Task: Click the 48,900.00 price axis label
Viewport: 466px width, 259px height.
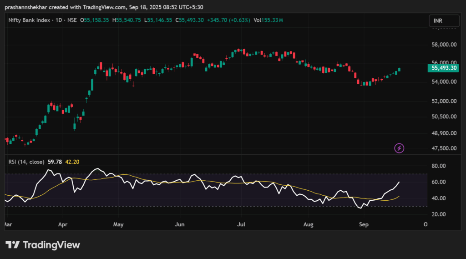Action: 444,133
